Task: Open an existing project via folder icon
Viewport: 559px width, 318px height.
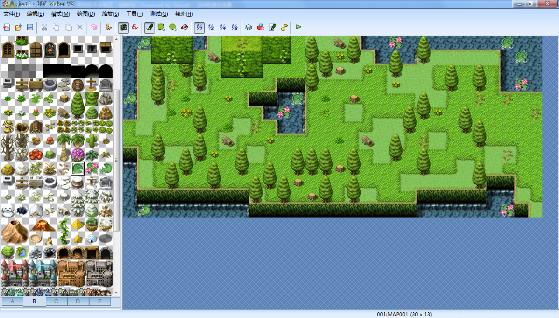Action: tap(18, 27)
